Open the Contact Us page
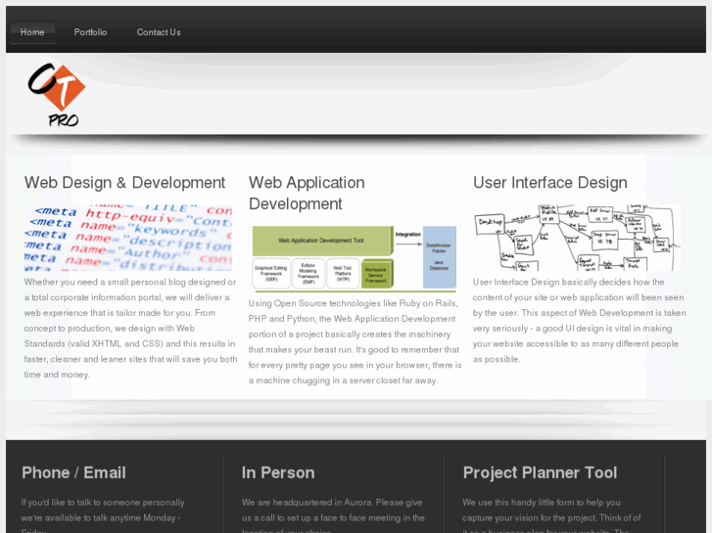 click(x=159, y=32)
